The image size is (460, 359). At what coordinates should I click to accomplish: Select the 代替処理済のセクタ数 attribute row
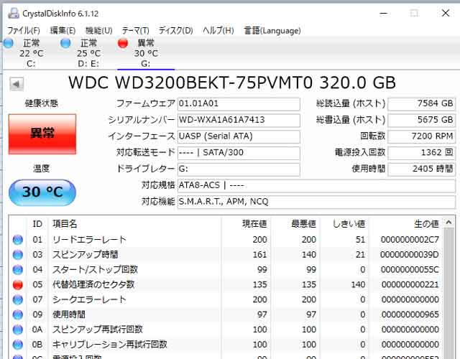pyautogui.click(x=226, y=284)
